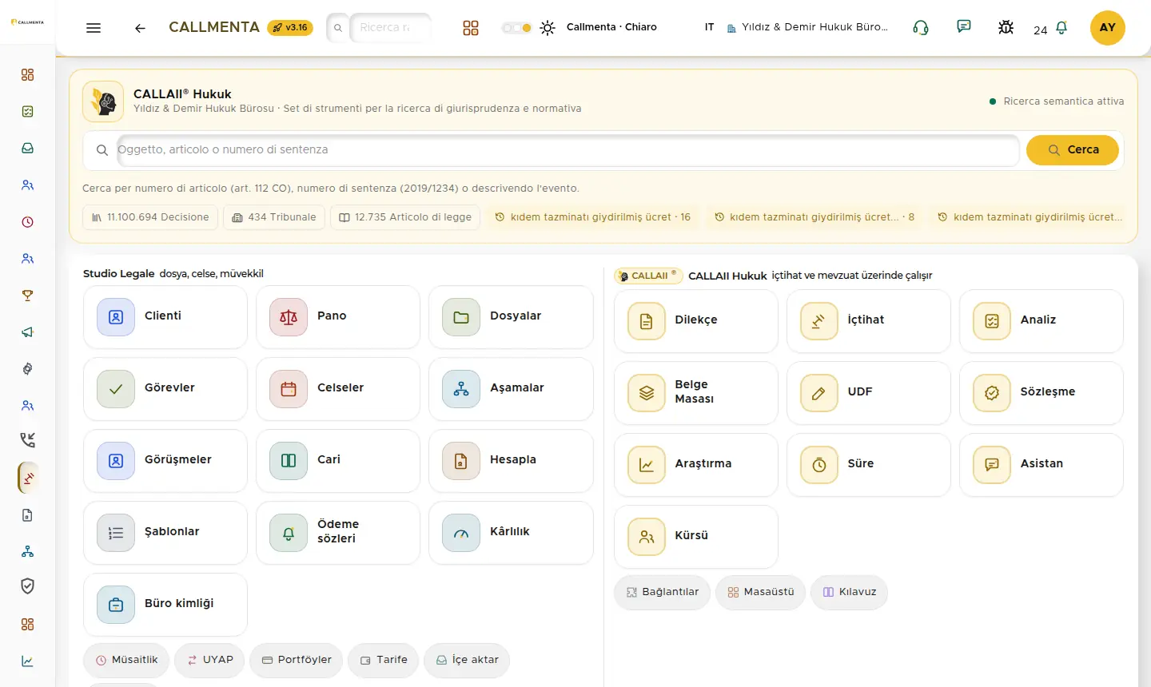The image size is (1151, 687).
Task: Open the document icon in the left sidebar
Action: 28,515
